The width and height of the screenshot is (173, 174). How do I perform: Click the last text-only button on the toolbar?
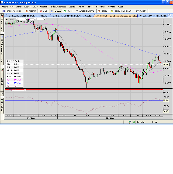(x=141, y=11)
